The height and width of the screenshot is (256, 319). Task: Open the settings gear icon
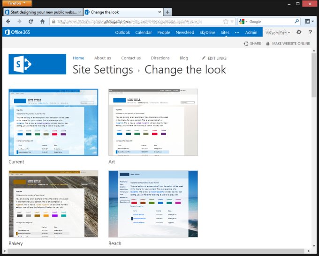coord(299,32)
